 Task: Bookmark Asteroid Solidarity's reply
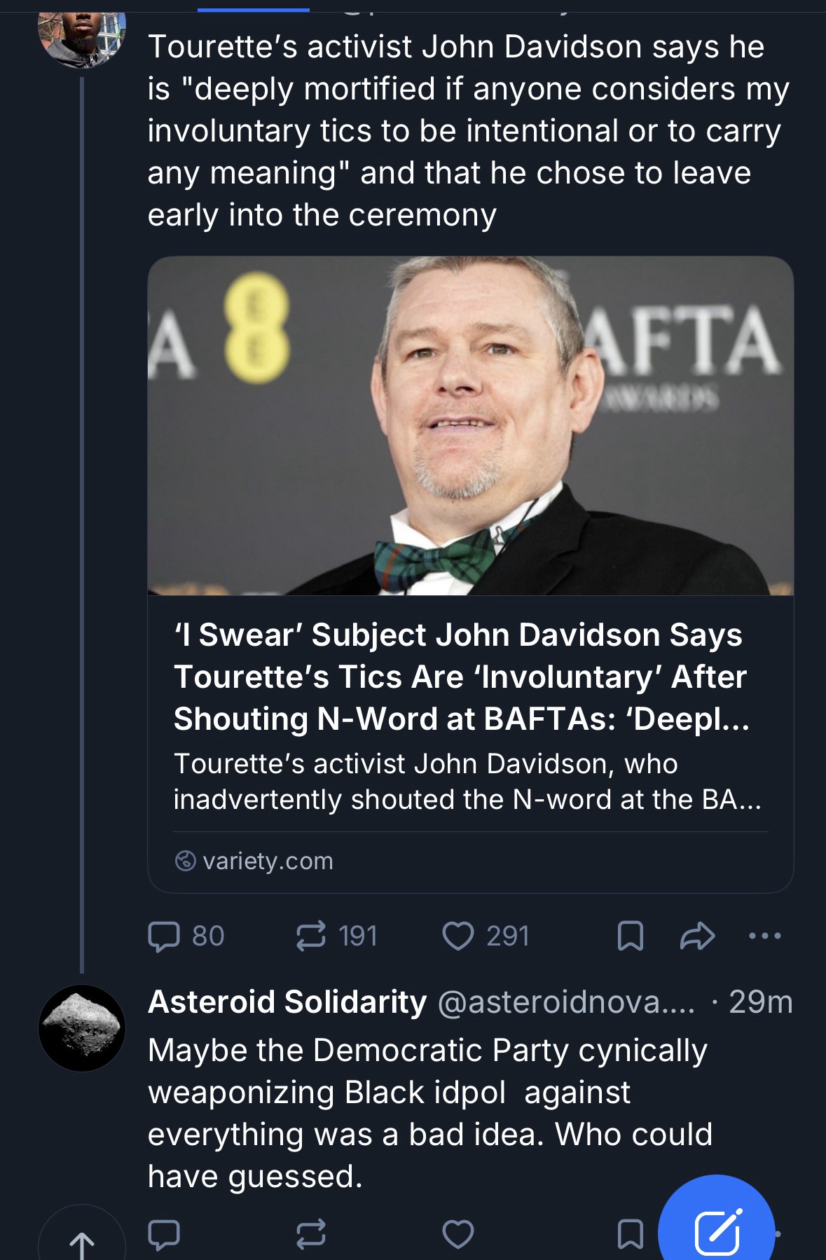[630, 1235]
